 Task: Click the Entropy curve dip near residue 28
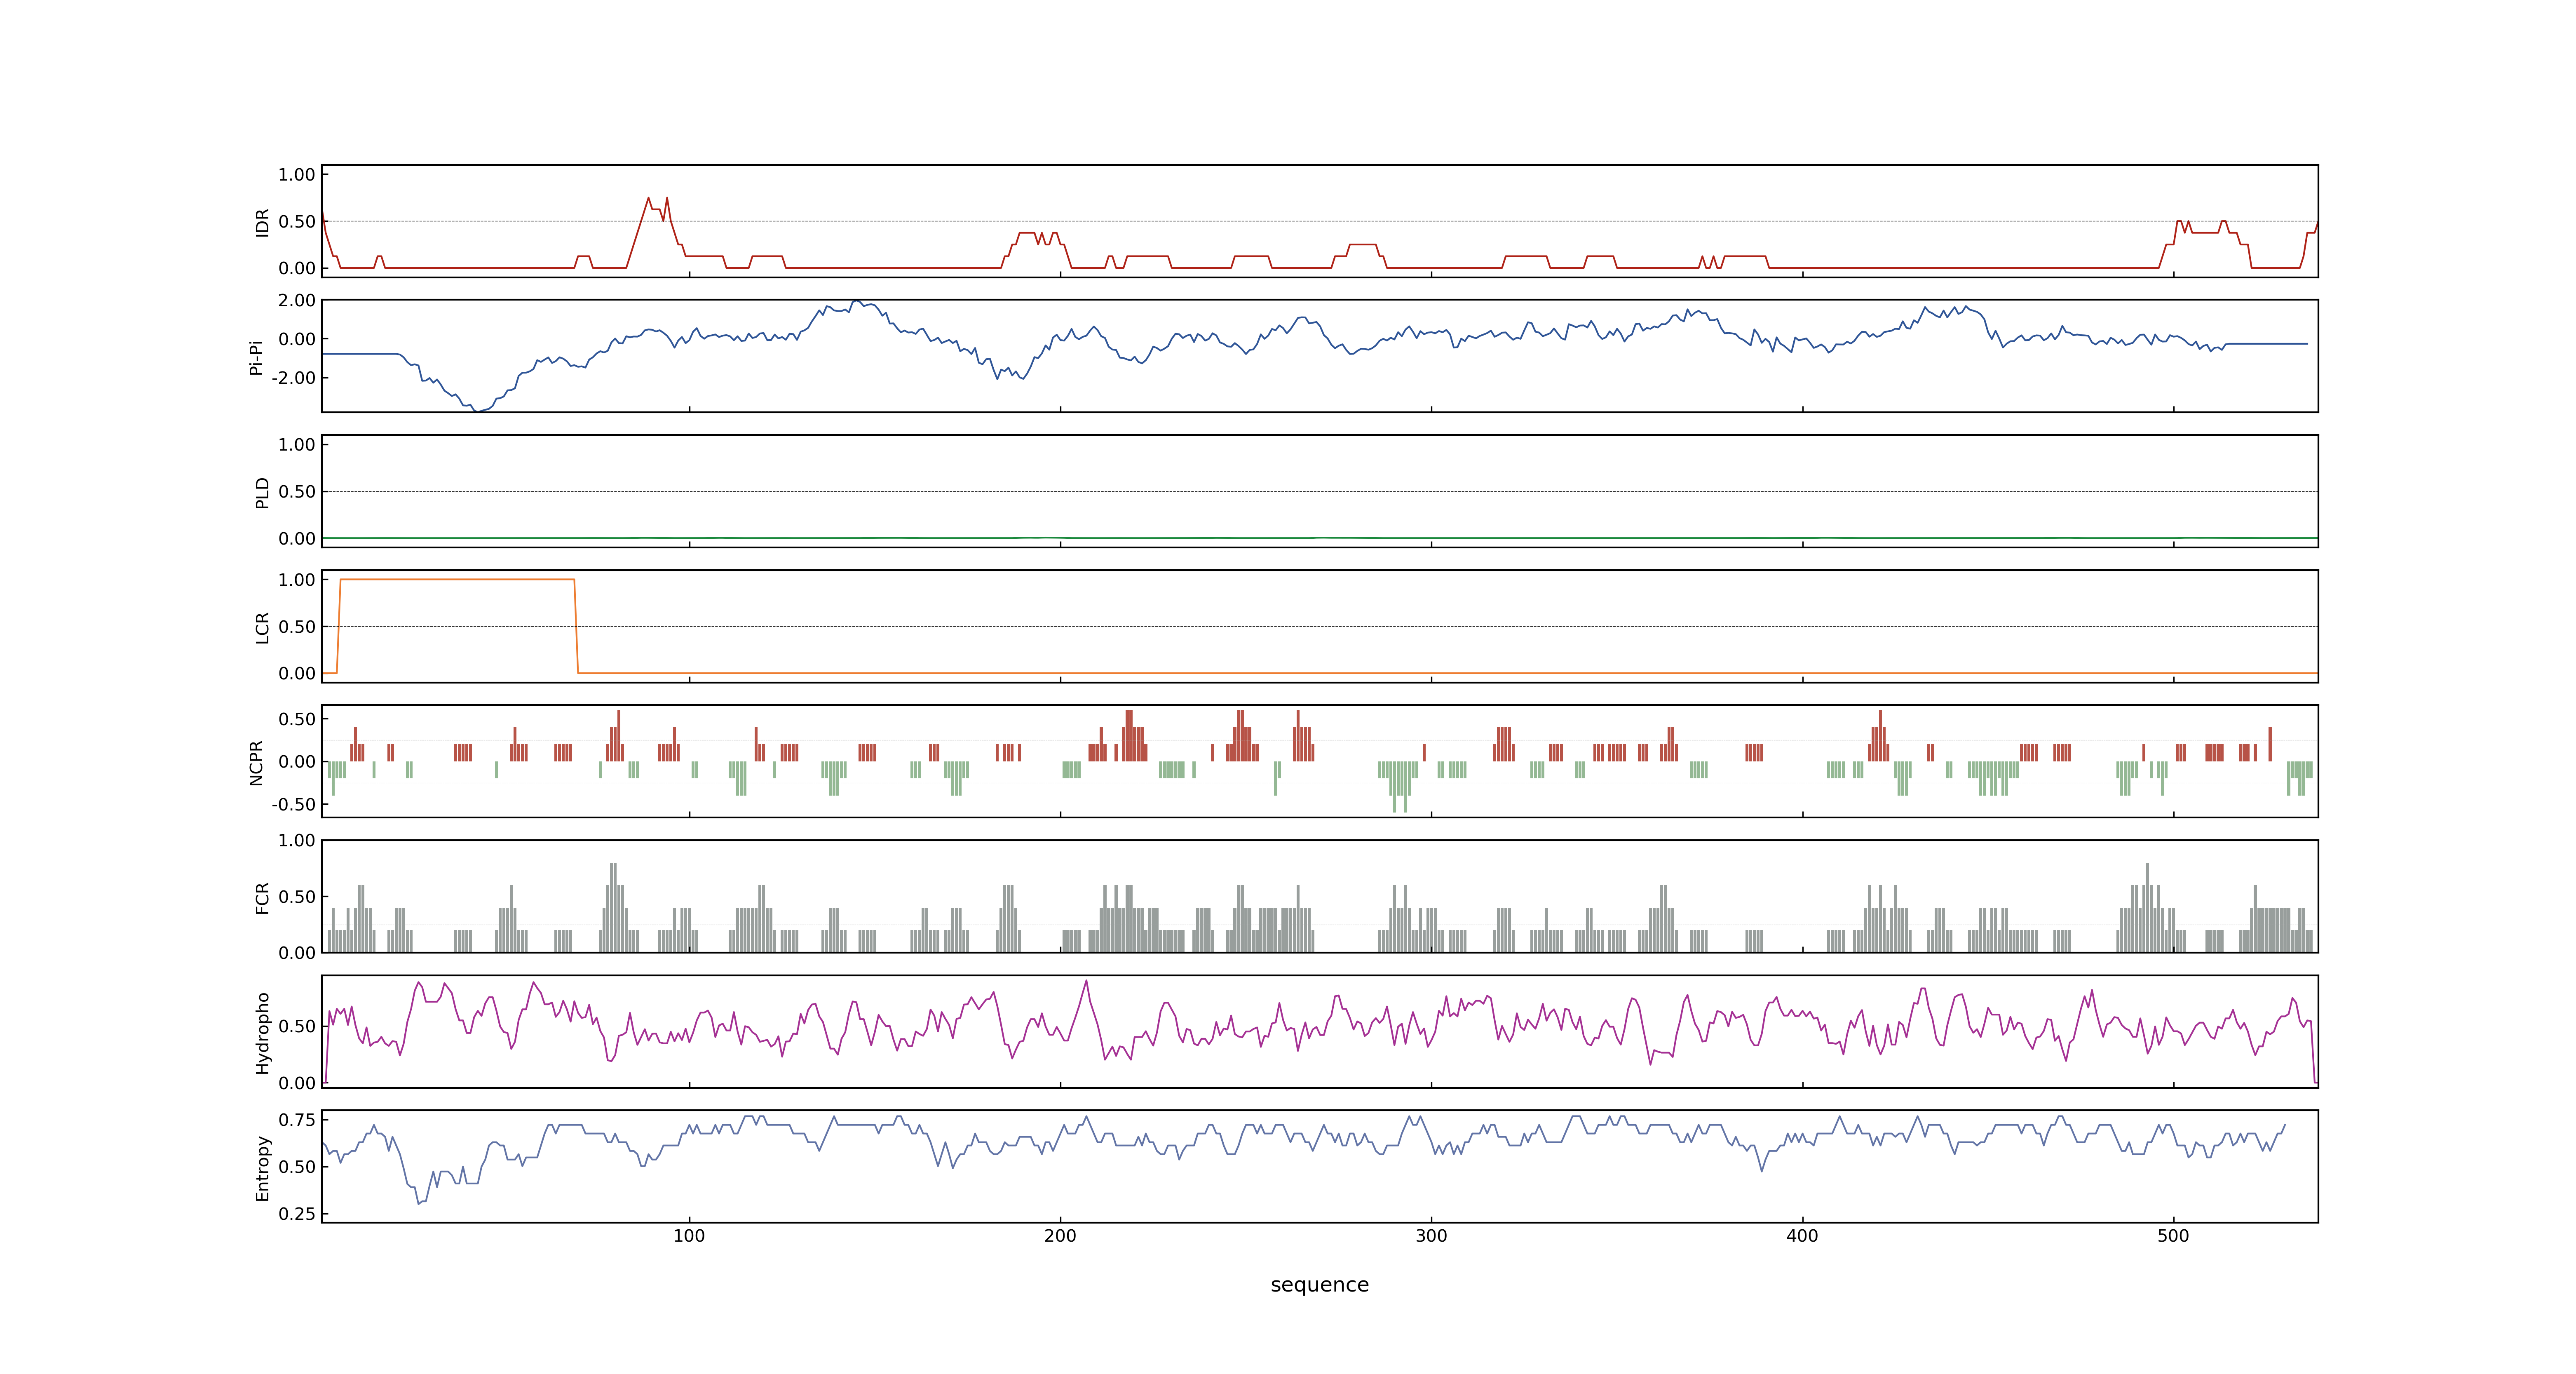pos(419,1203)
